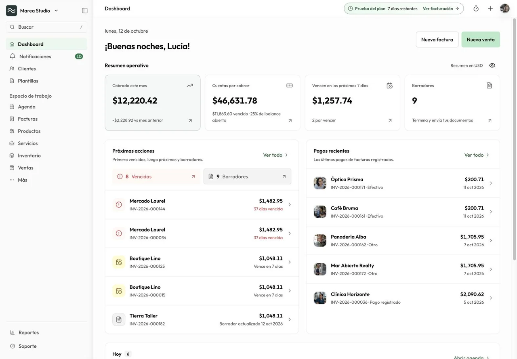Open Ventas in sidebar
The width and height of the screenshot is (517, 359).
click(x=46, y=168)
